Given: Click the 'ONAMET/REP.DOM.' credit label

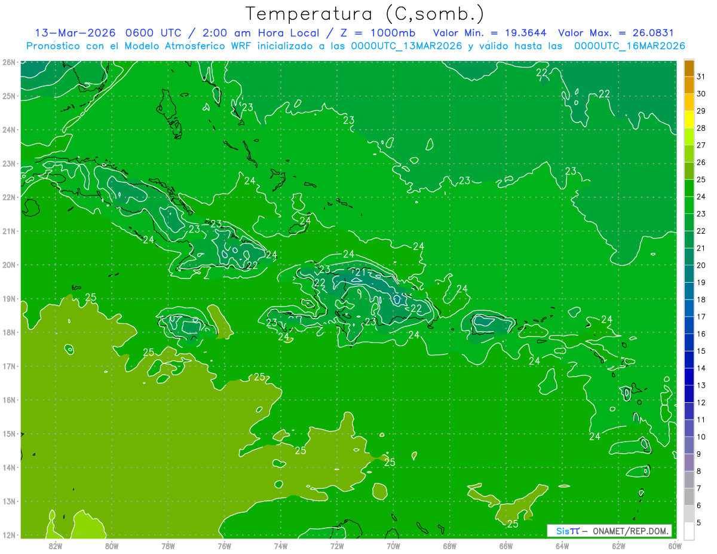Looking at the screenshot, I should click(630, 531).
